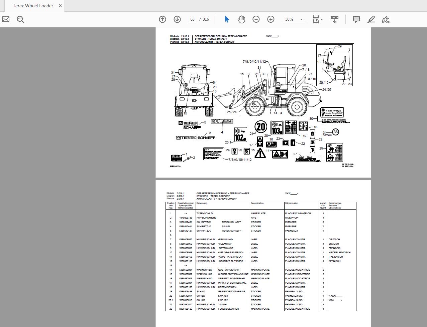The width and height of the screenshot is (427, 327).
Task: Go to next page with down arrow
Action: coord(177,19)
